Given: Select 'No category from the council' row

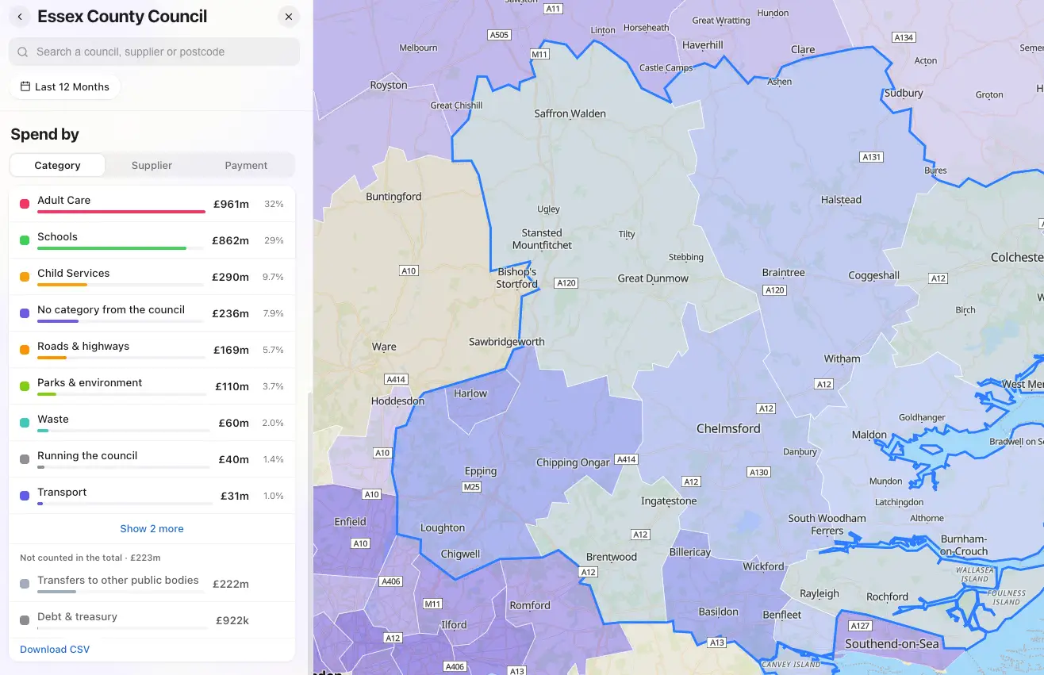Looking at the screenshot, I should 152,313.
